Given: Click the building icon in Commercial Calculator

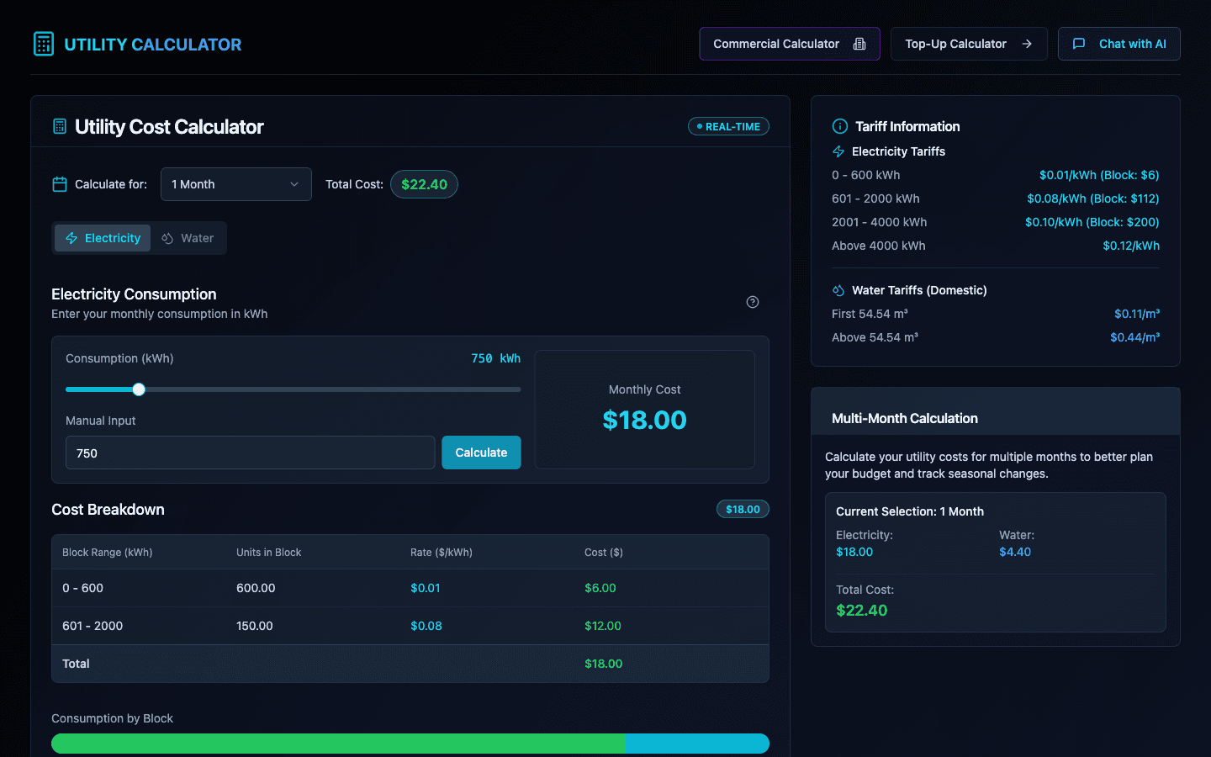Looking at the screenshot, I should point(859,44).
